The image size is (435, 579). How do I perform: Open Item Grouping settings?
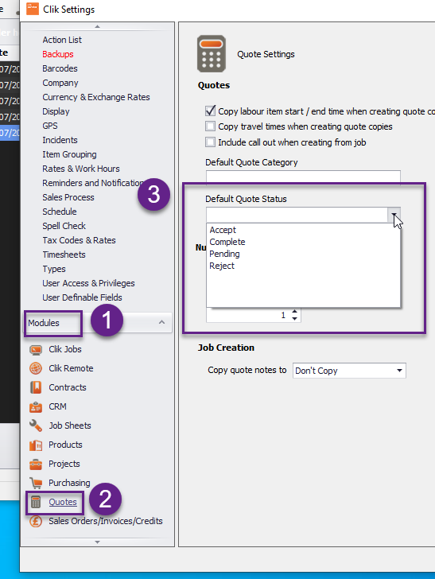[x=69, y=154]
